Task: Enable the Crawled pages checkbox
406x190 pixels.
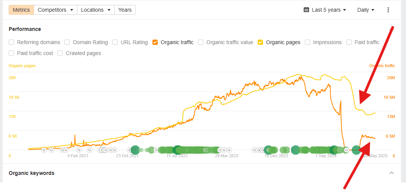Action: click(x=60, y=53)
